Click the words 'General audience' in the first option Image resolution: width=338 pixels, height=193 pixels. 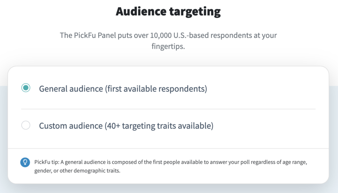tap(71, 89)
